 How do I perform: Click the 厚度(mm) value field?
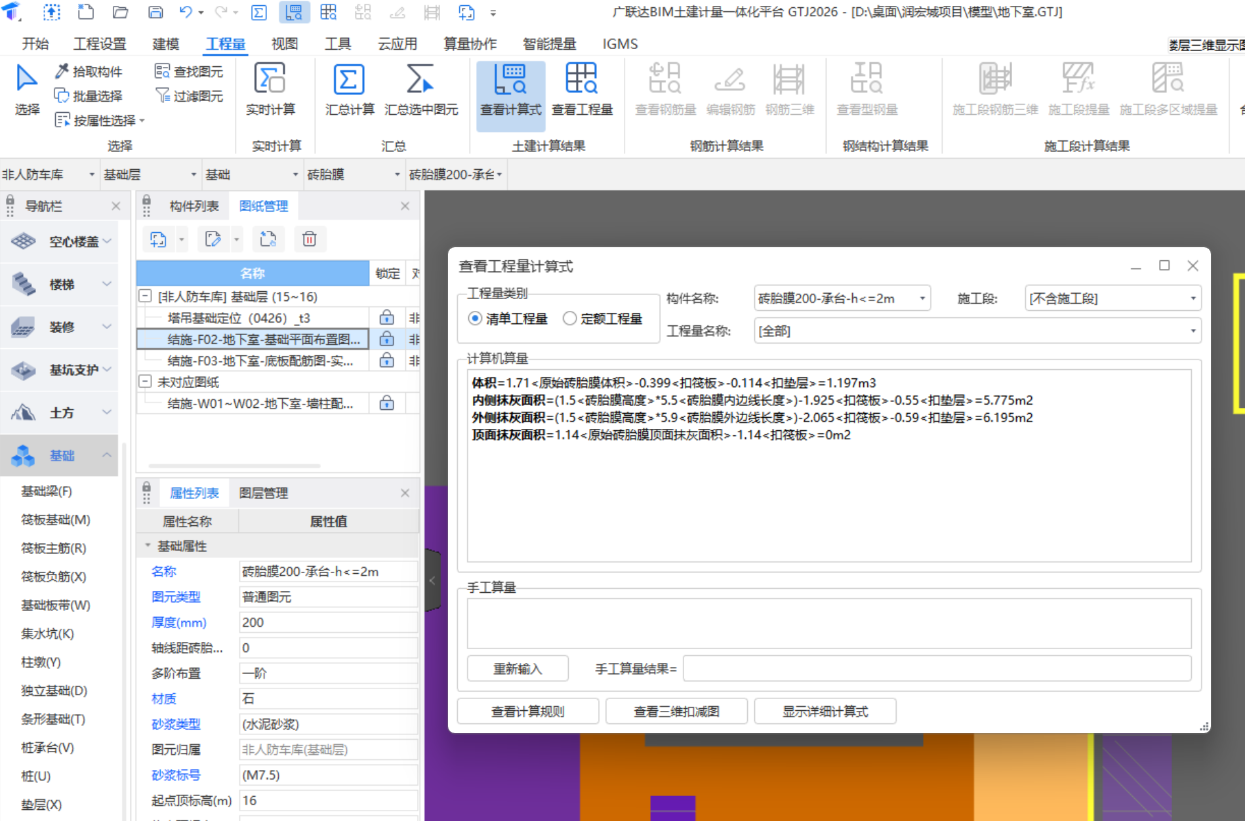[x=328, y=622]
